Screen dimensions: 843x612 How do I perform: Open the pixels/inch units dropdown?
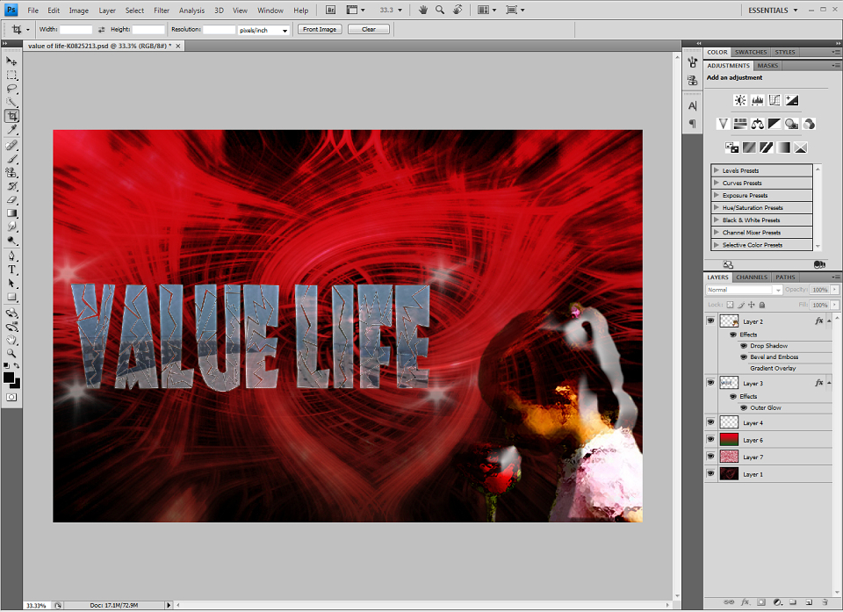coord(263,30)
